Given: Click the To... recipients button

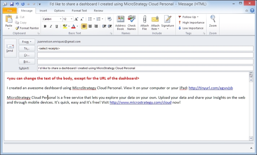Looking at the screenshot, I should click(x=27, y=48).
